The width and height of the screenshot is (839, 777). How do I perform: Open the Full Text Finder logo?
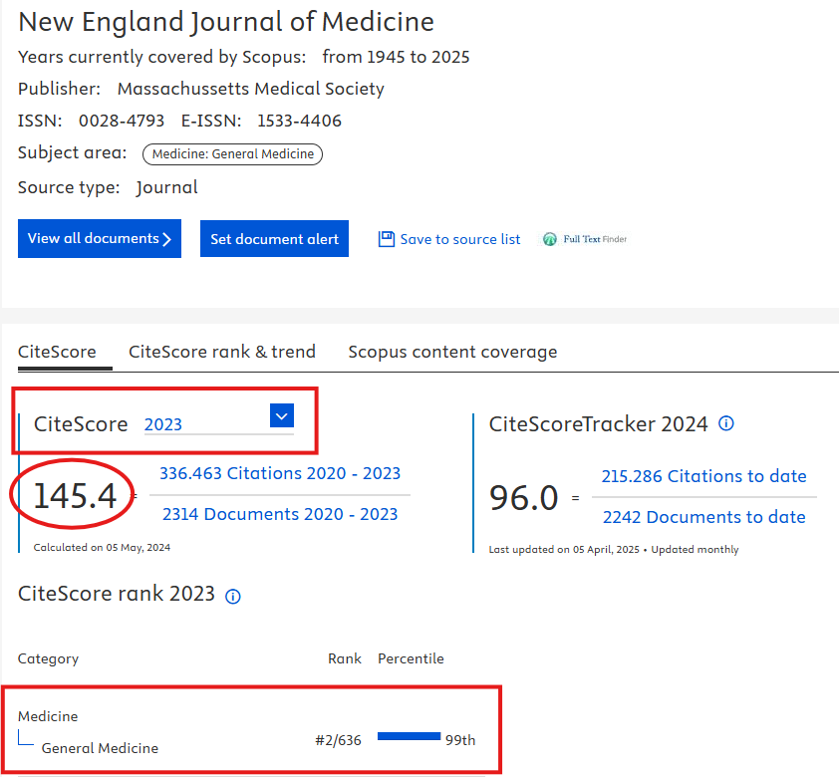585,239
